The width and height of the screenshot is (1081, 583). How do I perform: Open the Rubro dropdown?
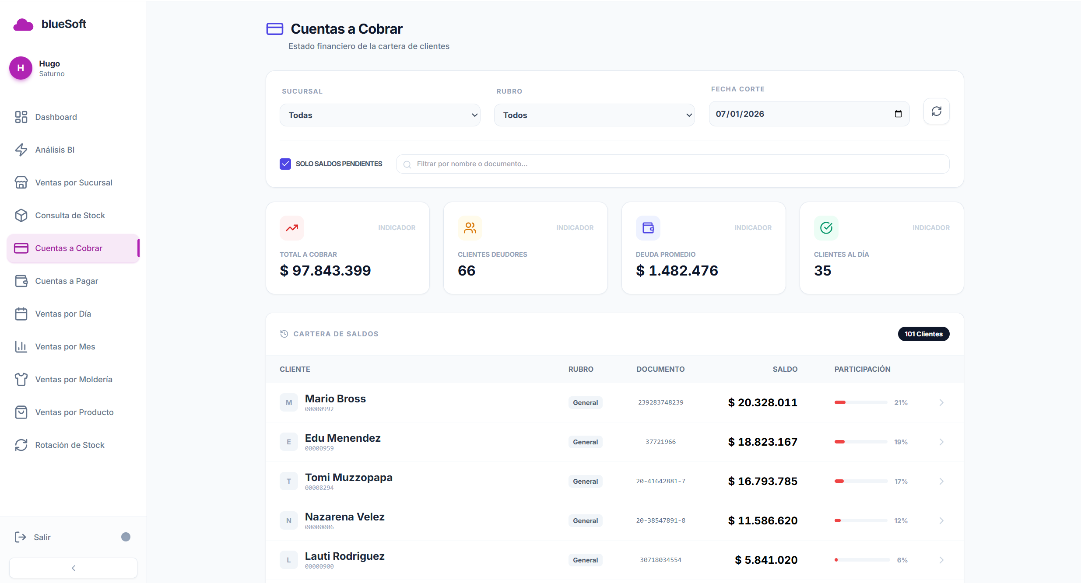tap(594, 115)
